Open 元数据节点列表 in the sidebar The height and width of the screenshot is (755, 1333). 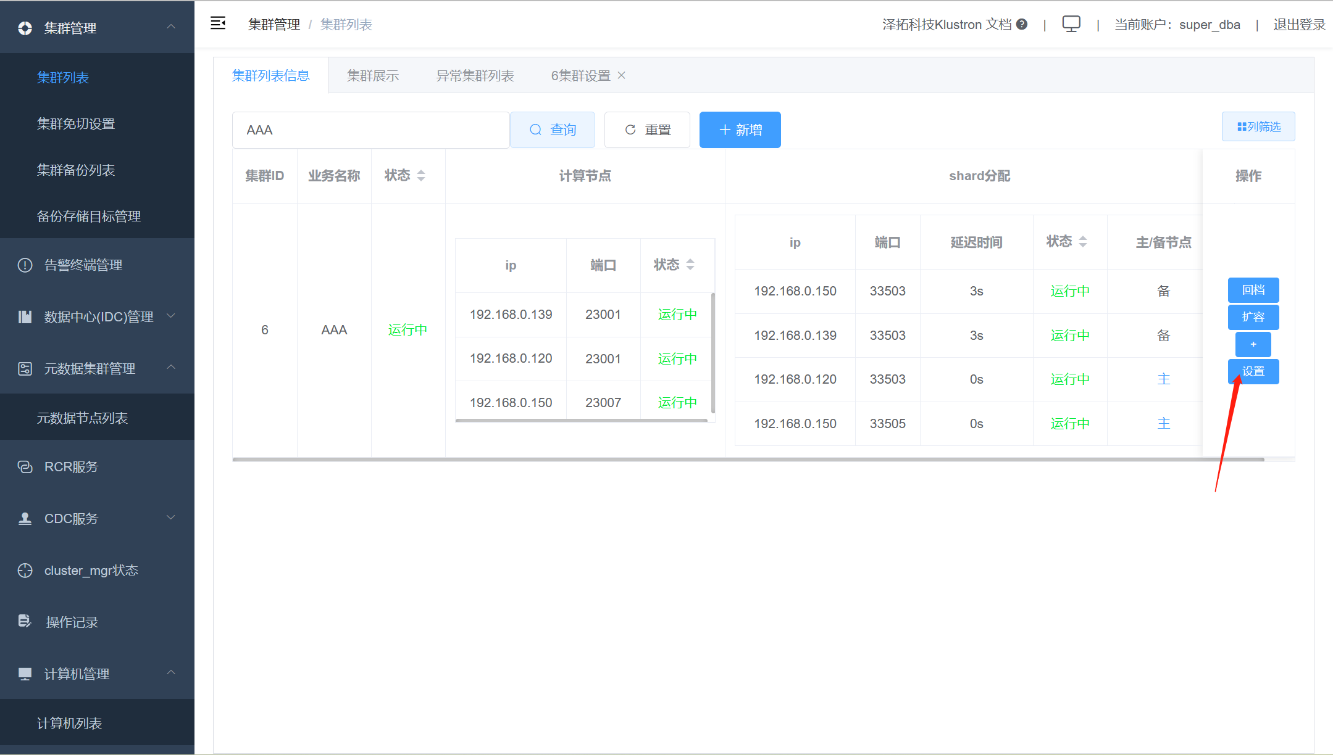coord(97,418)
